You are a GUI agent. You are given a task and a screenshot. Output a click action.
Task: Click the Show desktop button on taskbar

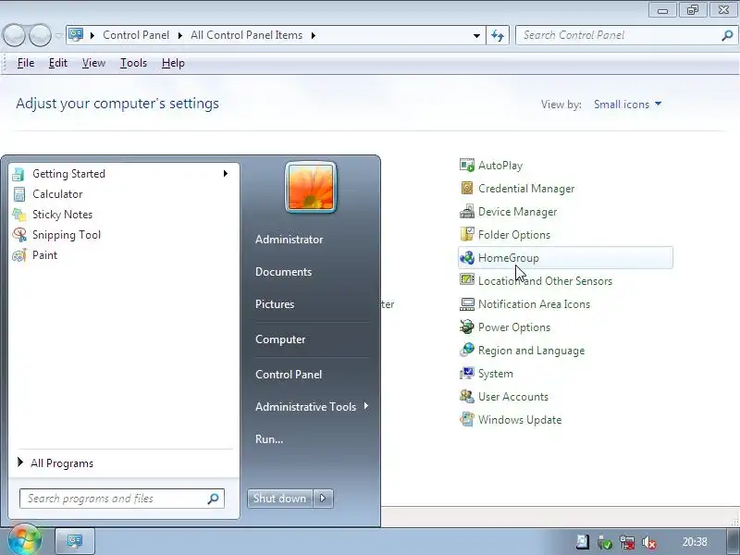[733, 541]
